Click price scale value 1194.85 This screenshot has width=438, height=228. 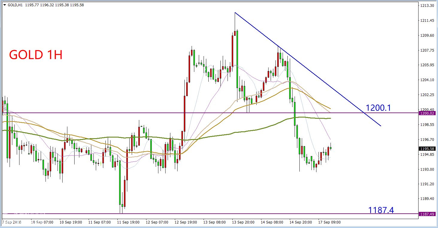click(427, 154)
